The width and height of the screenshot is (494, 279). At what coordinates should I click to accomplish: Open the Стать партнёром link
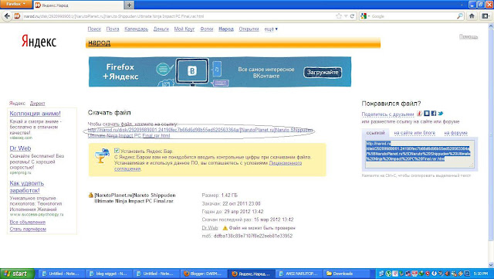(x=28, y=229)
